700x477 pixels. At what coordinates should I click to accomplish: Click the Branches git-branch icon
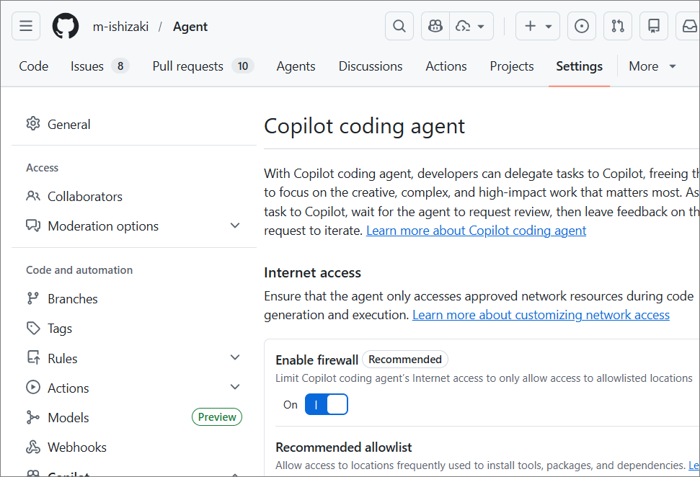pos(33,298)
